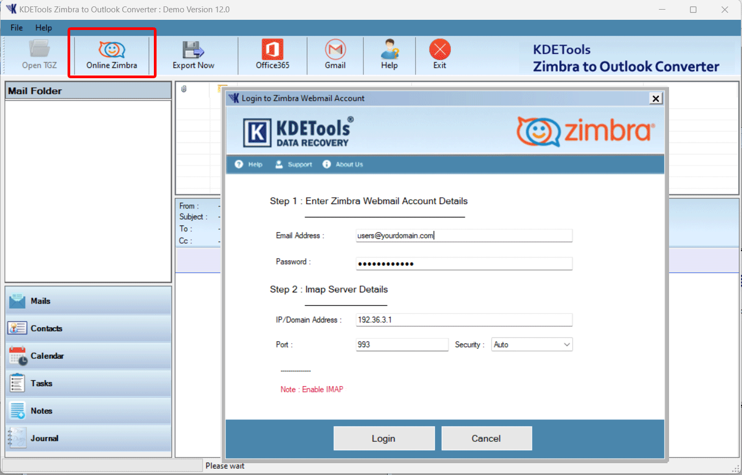
Task: Close the Login to Zimbra dialog
Action: [x=655, y=99]
